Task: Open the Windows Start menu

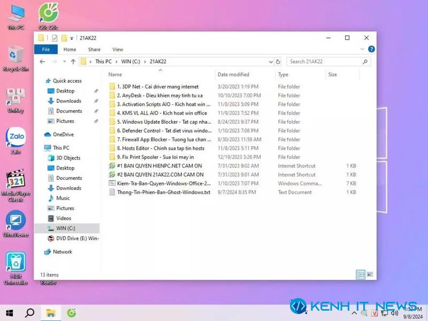Action: click(9, 313)
